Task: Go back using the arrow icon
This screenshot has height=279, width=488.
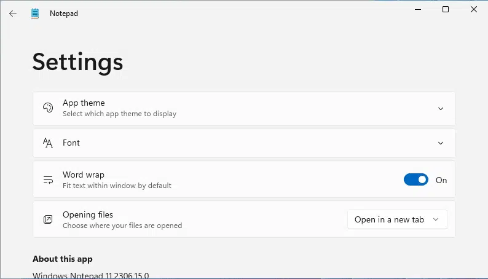Action: [13, 14]
